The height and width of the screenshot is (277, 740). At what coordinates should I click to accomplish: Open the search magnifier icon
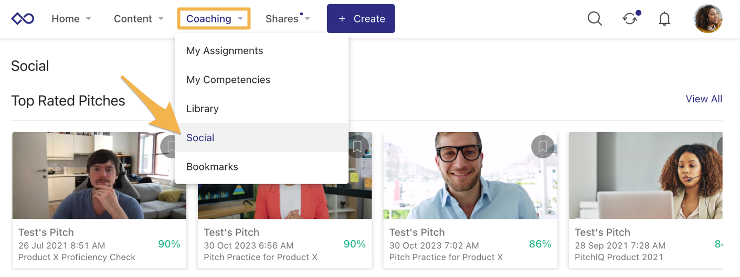coord(594,19)
